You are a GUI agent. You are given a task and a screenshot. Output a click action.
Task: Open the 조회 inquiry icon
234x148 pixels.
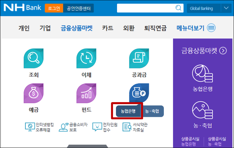point(33,58)
